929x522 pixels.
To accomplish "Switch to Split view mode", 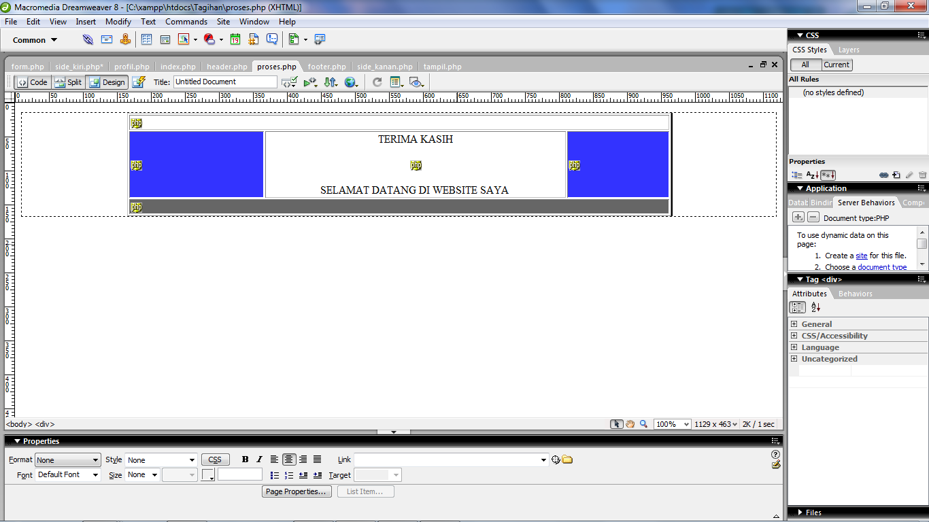I will [67, 82].
